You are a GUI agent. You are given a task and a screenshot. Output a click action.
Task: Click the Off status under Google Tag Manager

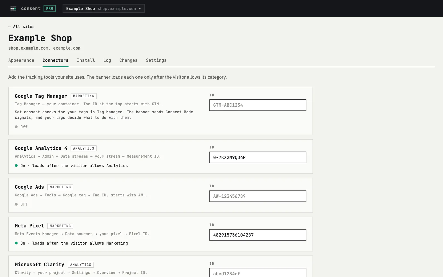pyautogui.click(x=21, y=127)
